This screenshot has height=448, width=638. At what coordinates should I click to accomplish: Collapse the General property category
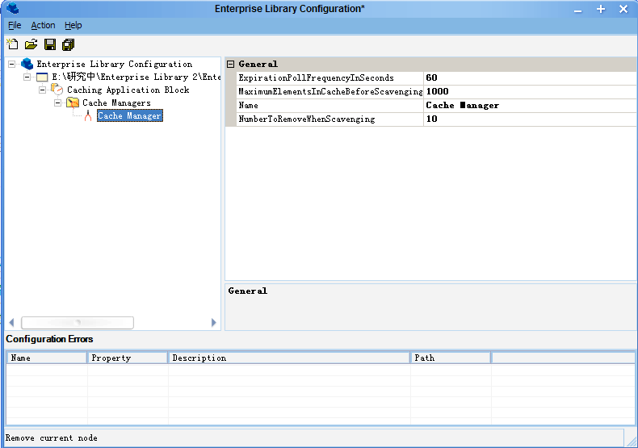(231, 64)
